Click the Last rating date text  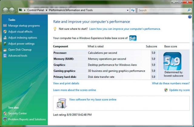click(x=72, y=115)
